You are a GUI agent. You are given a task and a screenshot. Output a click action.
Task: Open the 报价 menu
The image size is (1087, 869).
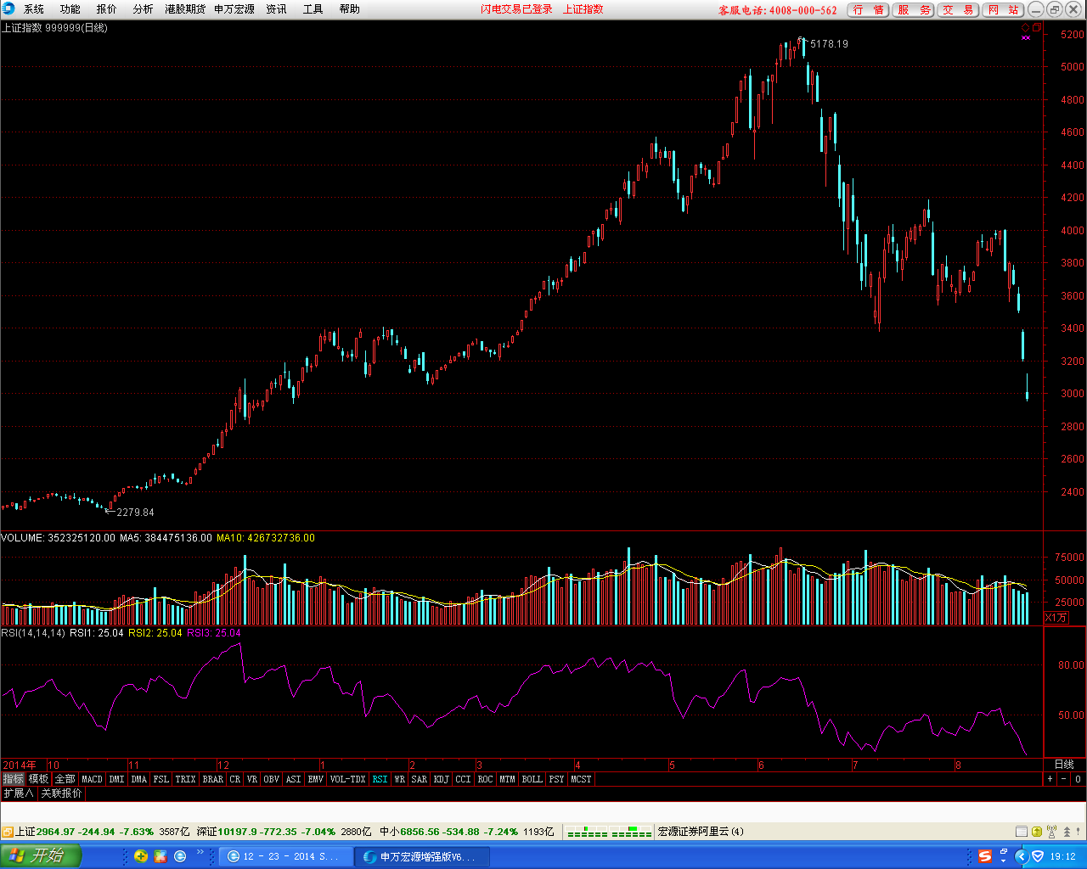tap(107, 9)
